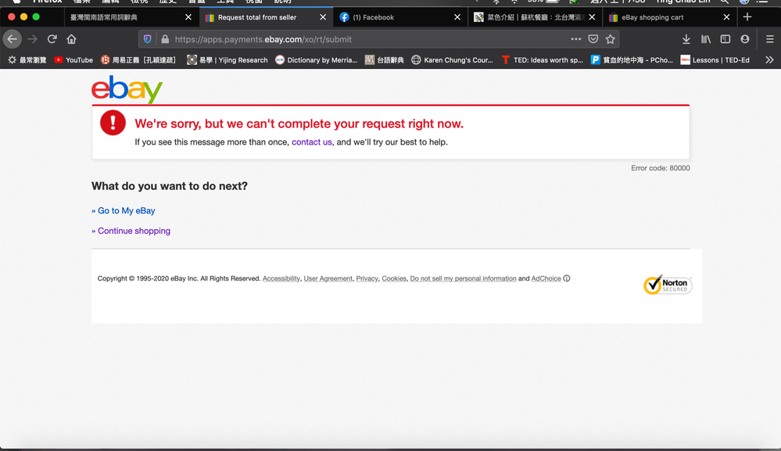Toggle the sidebar view icon
This screenshot has height=451, width=781.
pos(725,39)
